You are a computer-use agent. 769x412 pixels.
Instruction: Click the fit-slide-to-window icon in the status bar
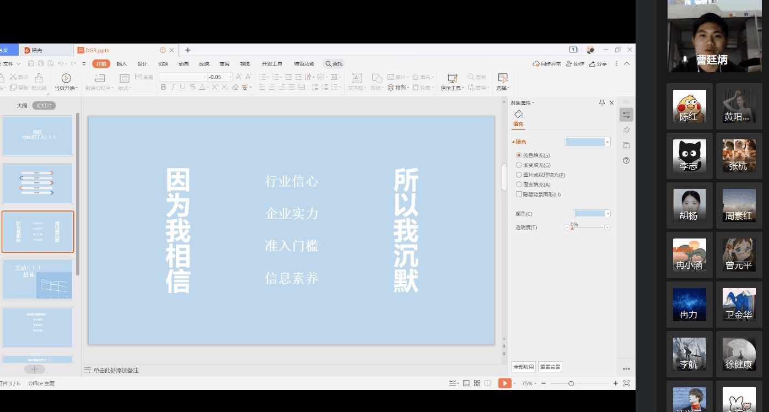pos(626,383)
